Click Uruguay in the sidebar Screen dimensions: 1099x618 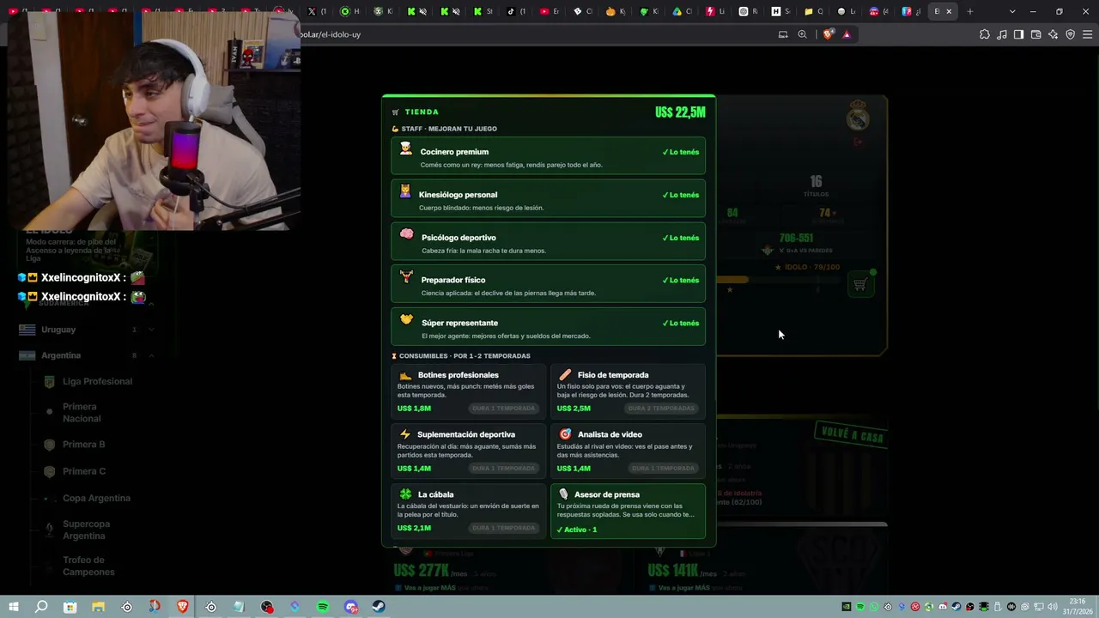click(x=58, y=330)
